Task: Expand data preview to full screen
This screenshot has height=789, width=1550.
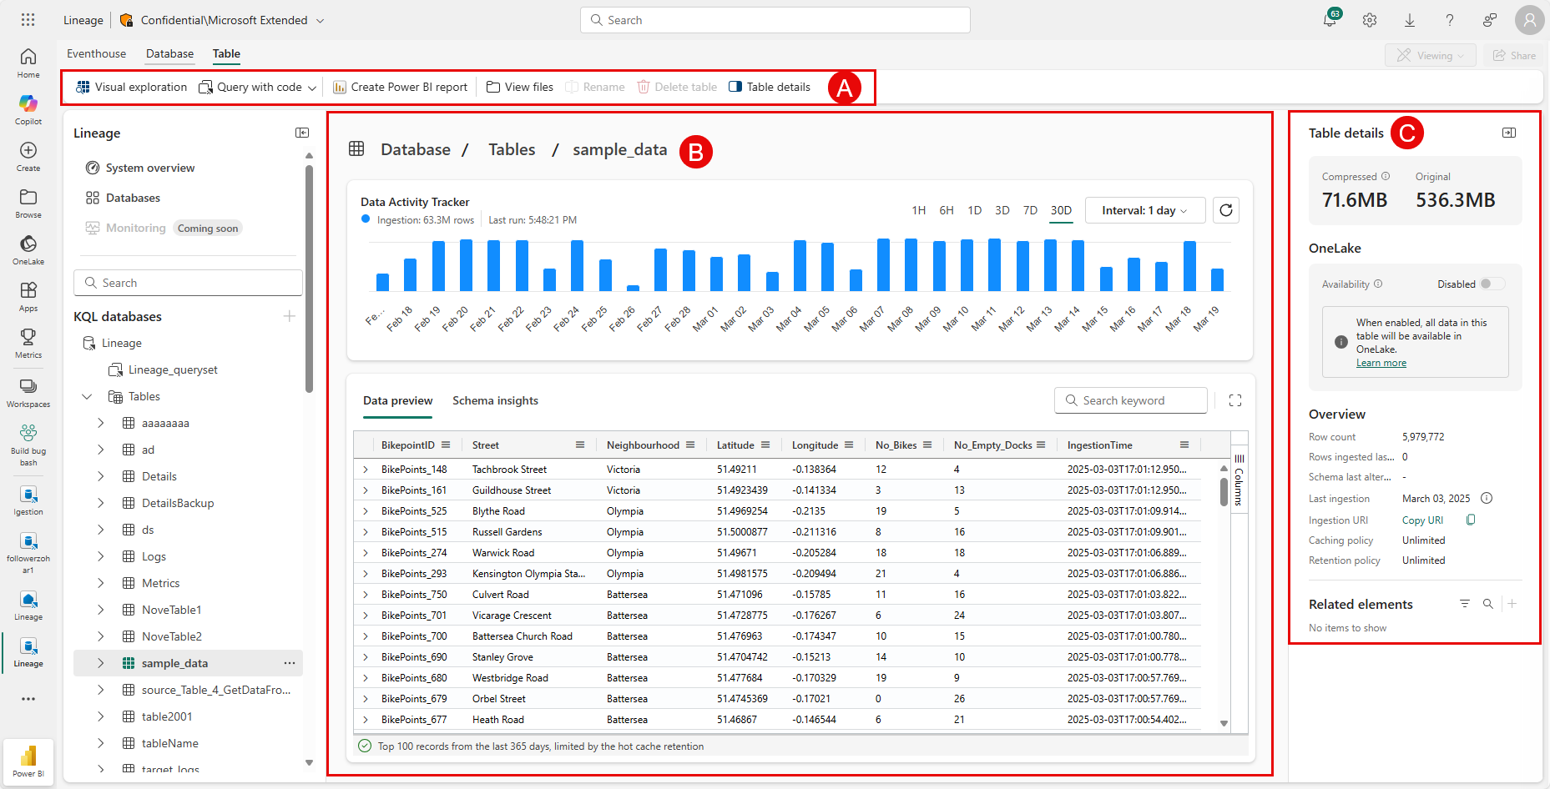Action: 1235,401
